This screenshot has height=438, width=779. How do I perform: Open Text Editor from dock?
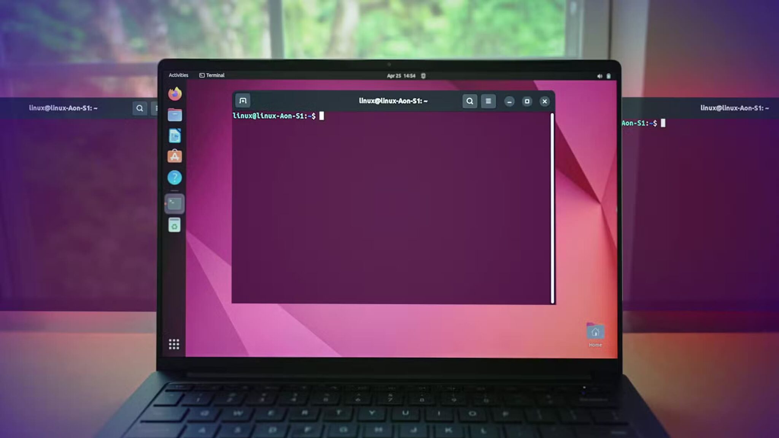click(175, 135)
